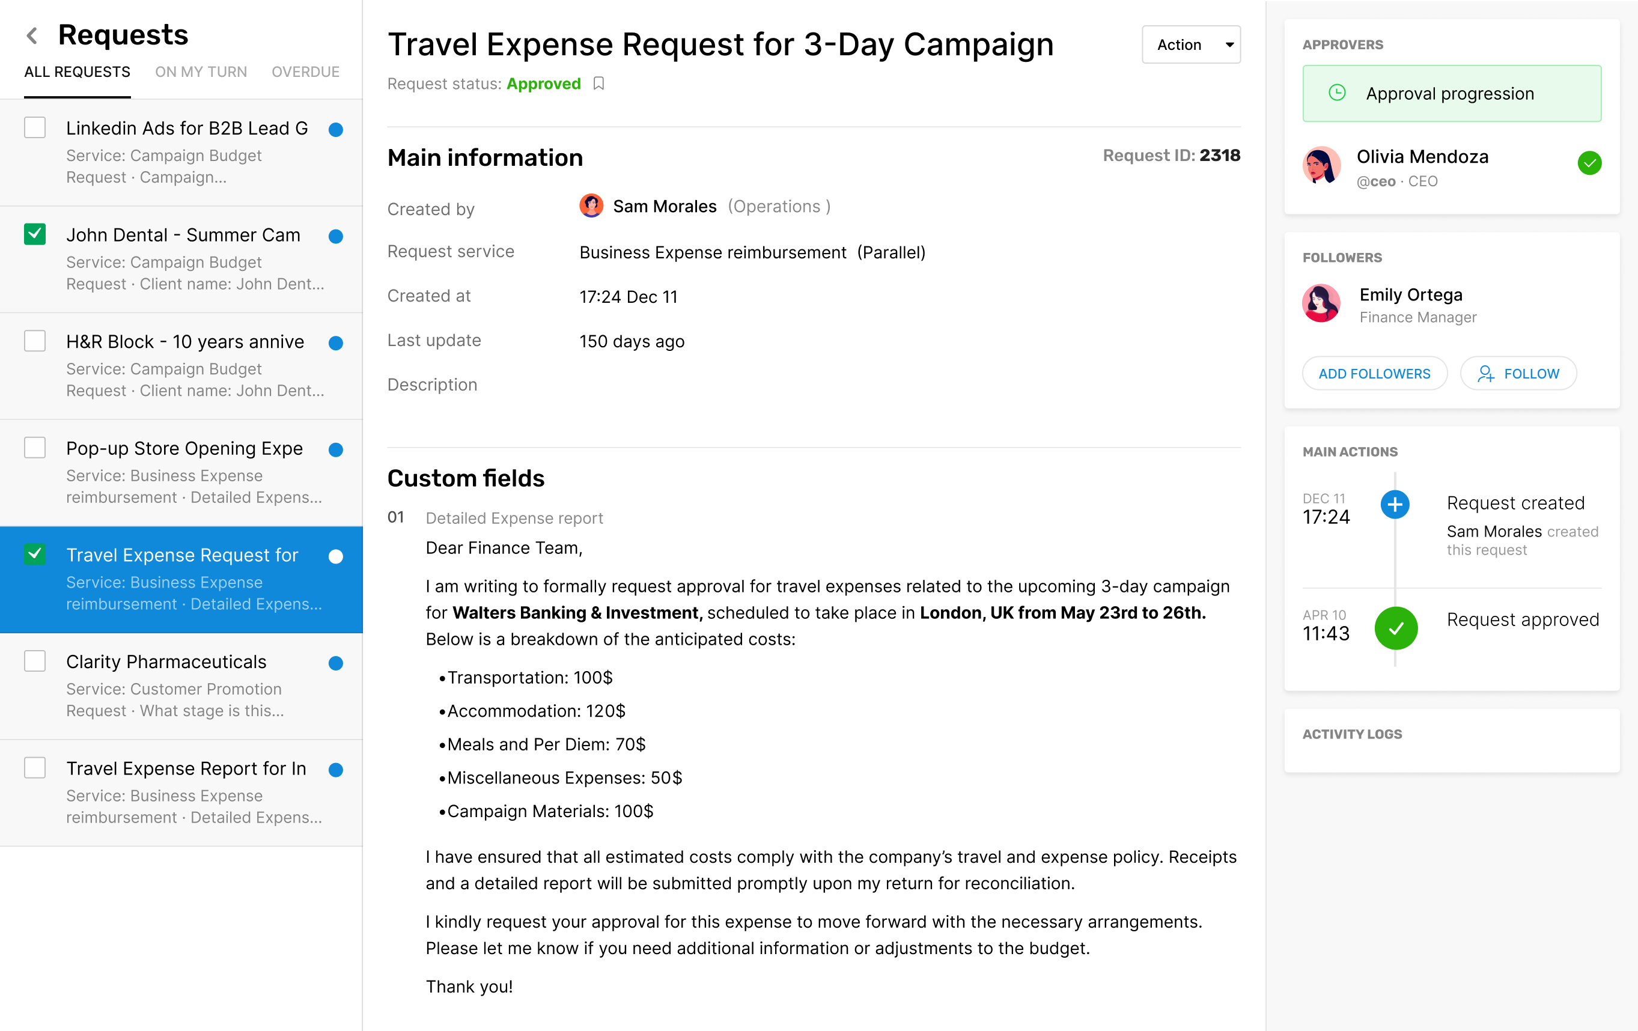The width and height of the screenshot is (1638, 1031).
Task: Check the H&R Block - 10 years checkbox
Action: coord(34,340)
